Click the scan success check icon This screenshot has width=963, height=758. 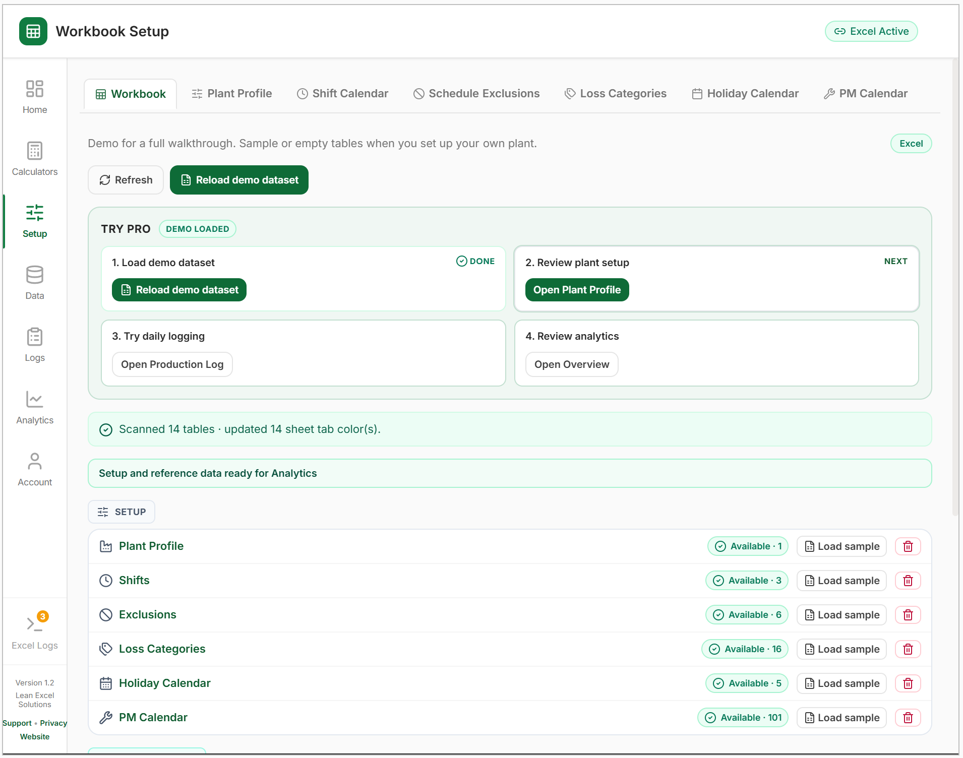click(106, 429)
